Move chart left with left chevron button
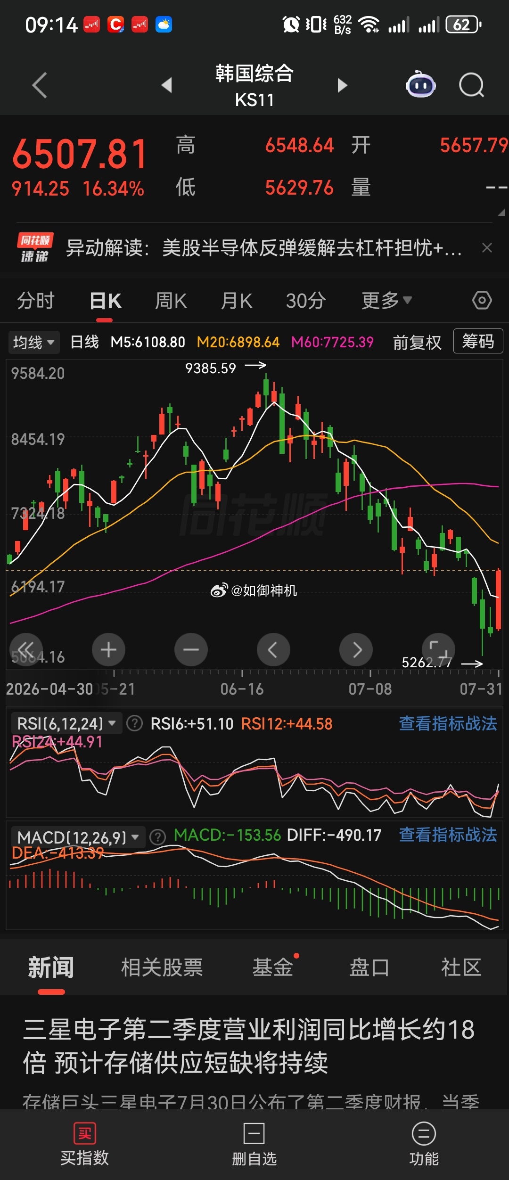The image size is (509, 1180). pos(273,649)
